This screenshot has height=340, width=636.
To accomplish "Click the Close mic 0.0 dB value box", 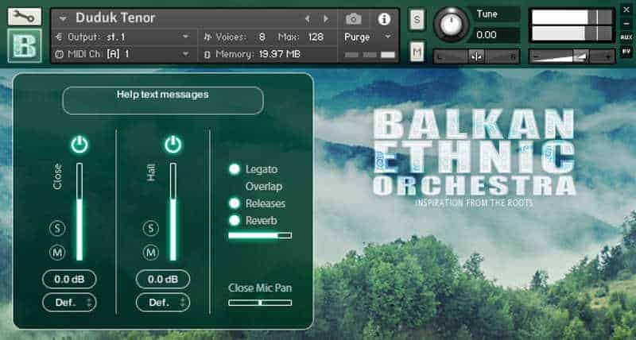I will pos(69,279).
